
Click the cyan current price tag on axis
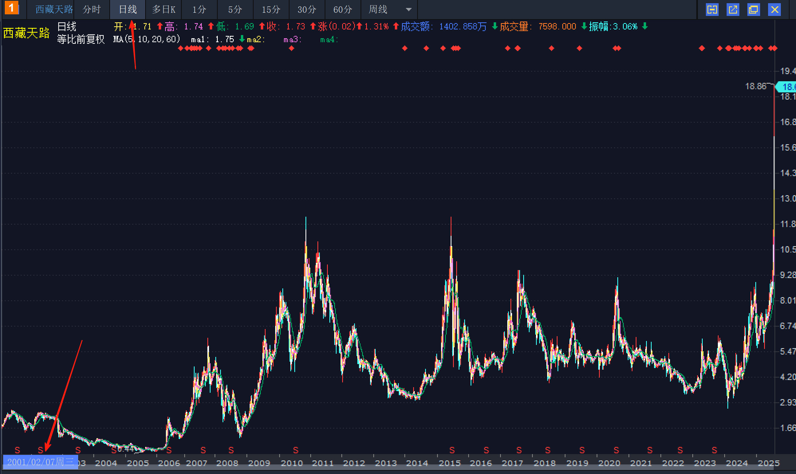coord(786,86)
